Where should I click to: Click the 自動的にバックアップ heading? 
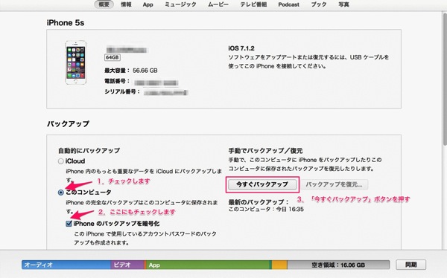coord(89,151)
